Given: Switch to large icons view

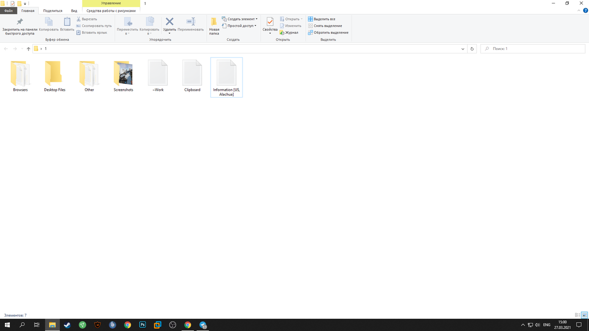Looking at the screenshot, I should point(584,315).
